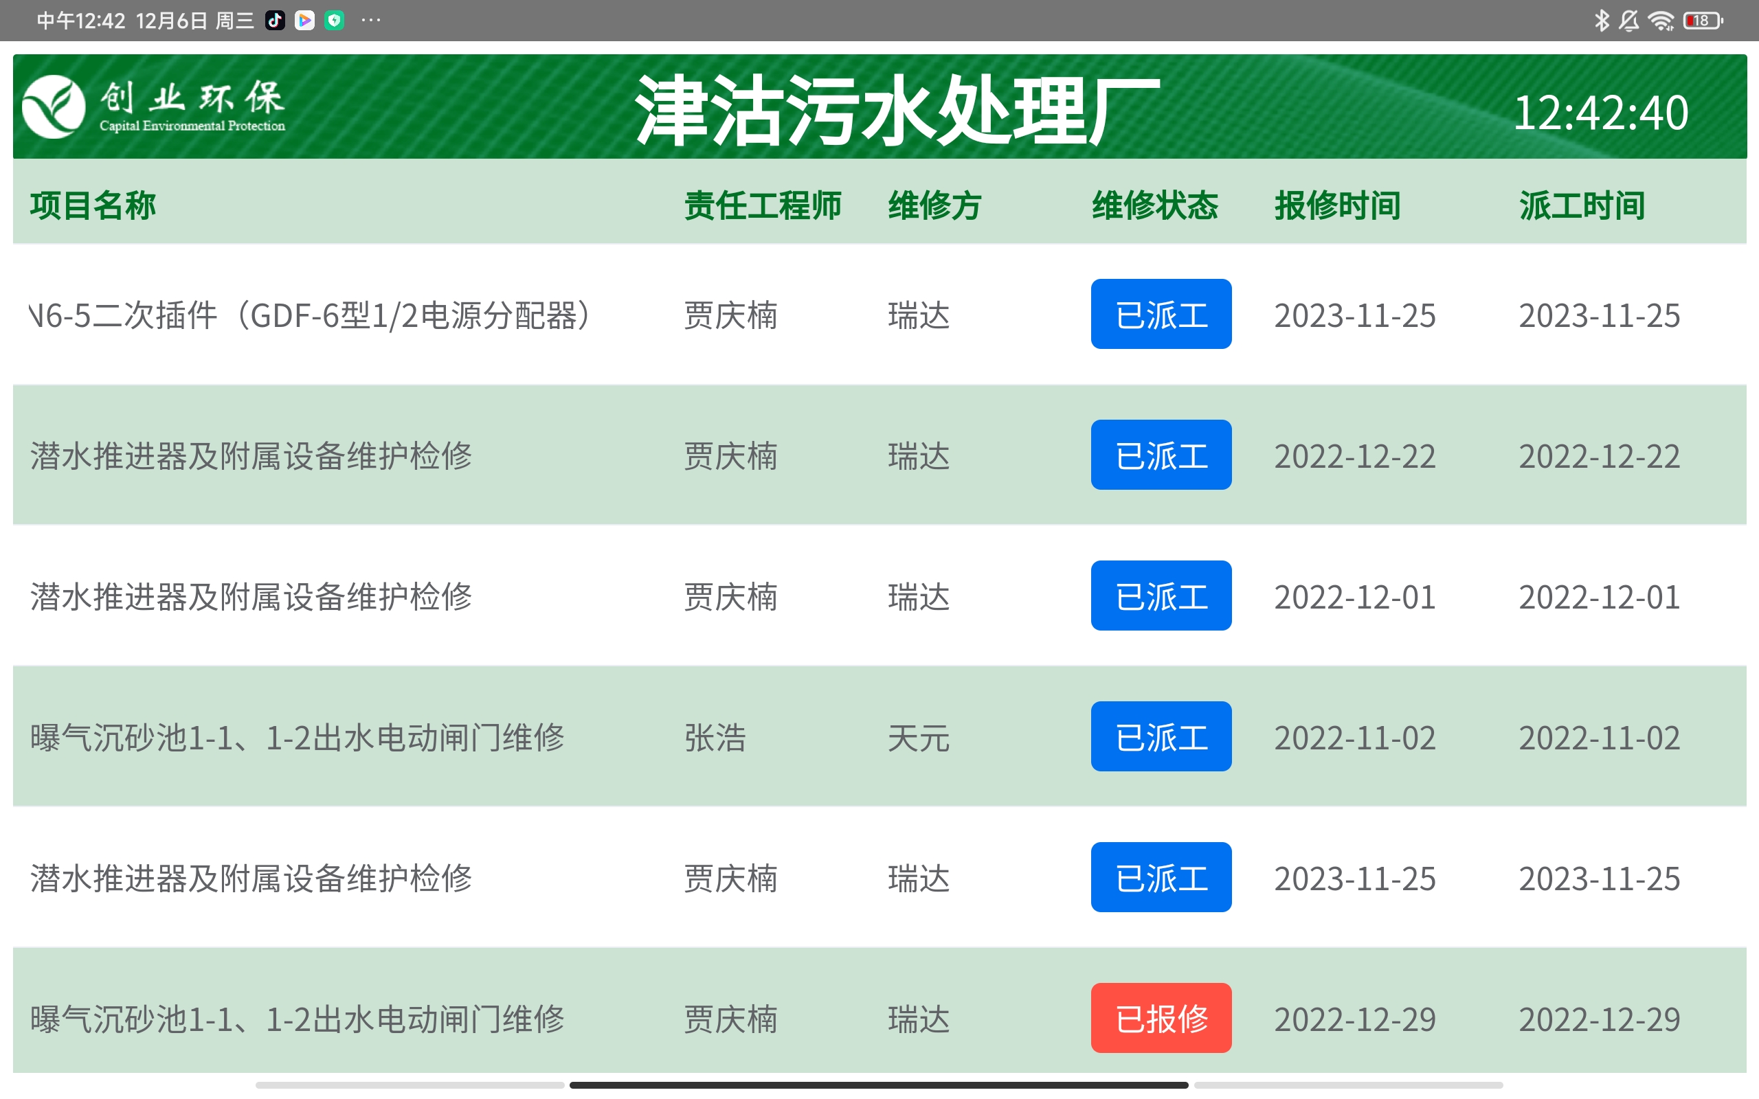
Task: Tap the battery level indicator
Action: pyautogui.click(x=1702, y=21)
